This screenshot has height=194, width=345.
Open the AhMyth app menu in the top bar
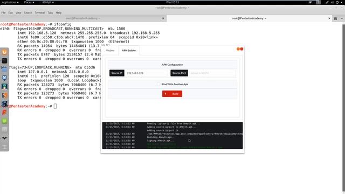point(48,2)
